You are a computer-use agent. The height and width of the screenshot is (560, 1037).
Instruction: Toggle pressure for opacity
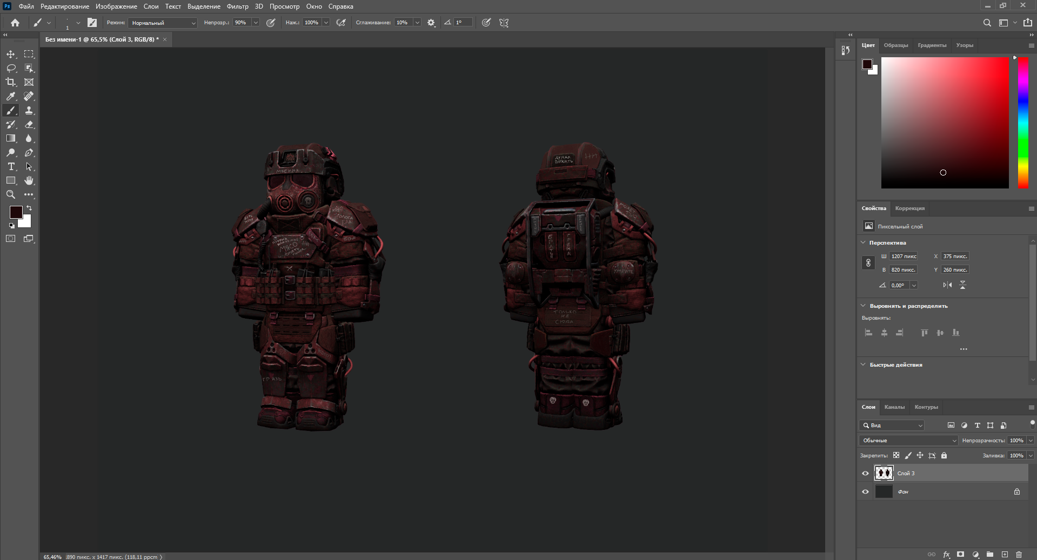coord(271,23)
